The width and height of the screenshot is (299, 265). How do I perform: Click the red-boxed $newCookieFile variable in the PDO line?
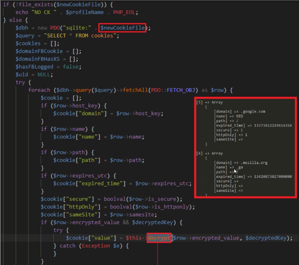pos(122,28)
